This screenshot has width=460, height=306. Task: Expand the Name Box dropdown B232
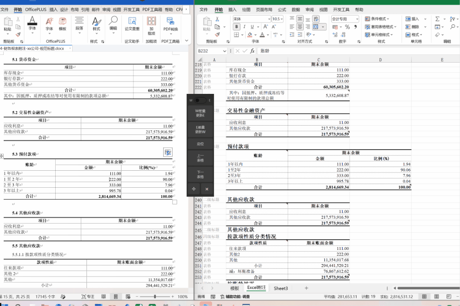pyautogui.click(x=224, y=51)
